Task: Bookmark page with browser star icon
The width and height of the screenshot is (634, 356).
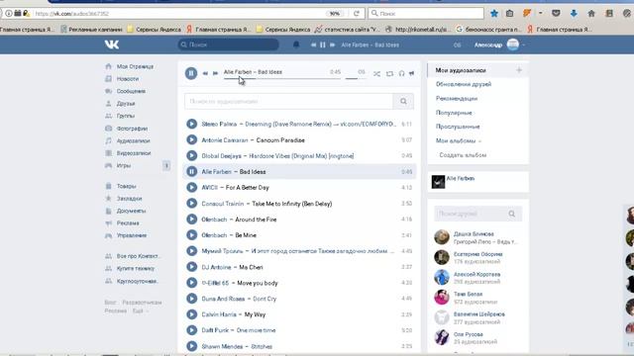Action: click(x=494, y=13)
